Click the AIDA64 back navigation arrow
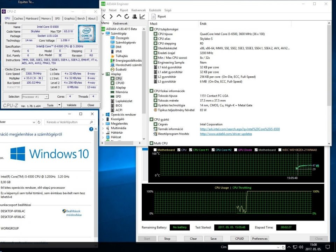336x252 pixels. (x=104, y=16)
